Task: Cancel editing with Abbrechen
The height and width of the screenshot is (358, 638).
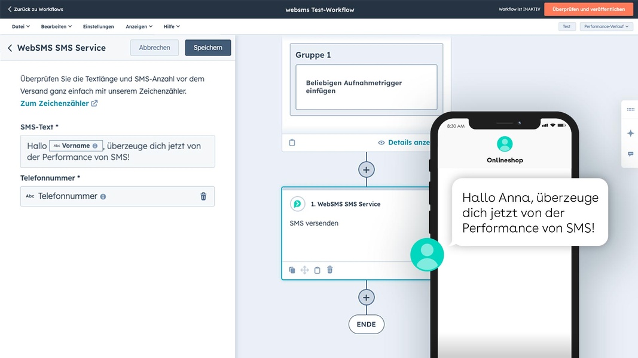Action: pyautogui.click(x=155, y=48)
